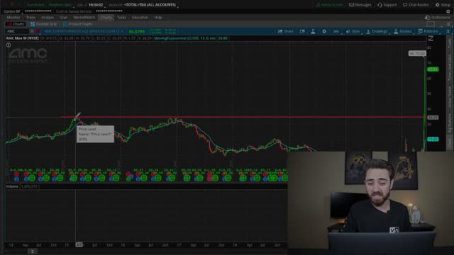454x255 pixels.
Task: Click the AMC Max W [NYSE] chart title
Action: click(x=22, y=38)
